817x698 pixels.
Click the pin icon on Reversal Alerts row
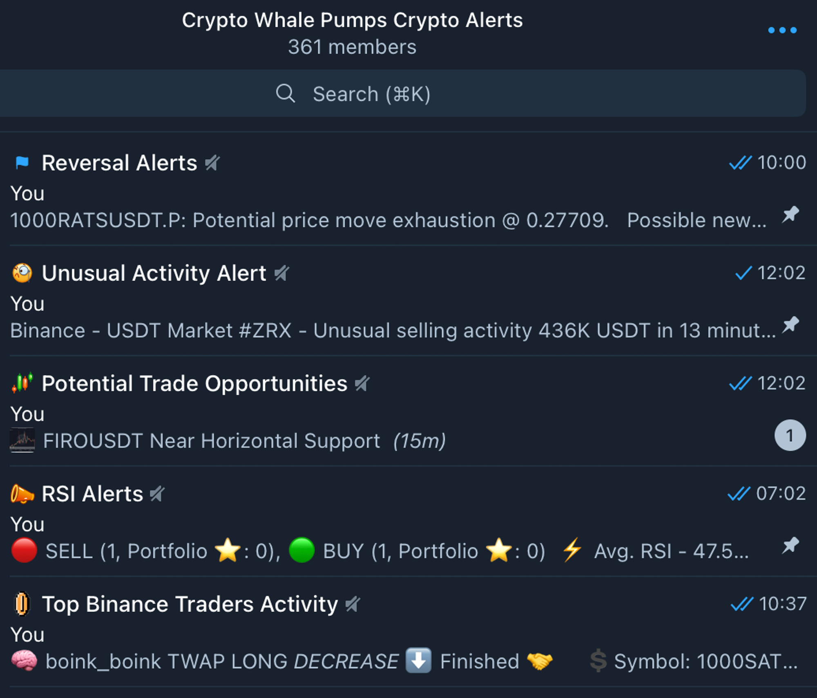pos(790,215)
